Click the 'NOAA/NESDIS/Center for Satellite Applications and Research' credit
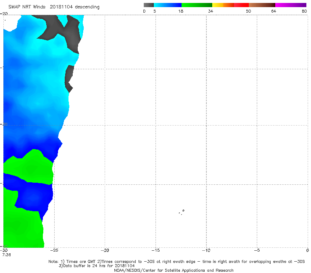311x273 pixels. click(x=174, y=270)
